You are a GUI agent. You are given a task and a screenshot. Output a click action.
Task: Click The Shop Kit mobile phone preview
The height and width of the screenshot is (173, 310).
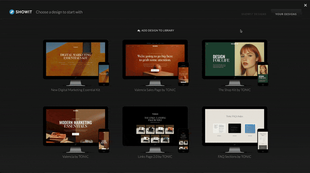pyautogui.click(x=263, y=74)
